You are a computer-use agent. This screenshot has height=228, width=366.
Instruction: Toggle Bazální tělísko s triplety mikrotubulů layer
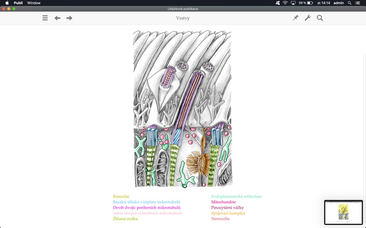(146, 202)
